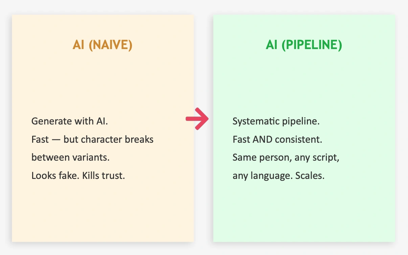The height and width of the screenshot is (255, 408).
Task: Click the "Systematic pipeline." text line
Action: tap(276, 121)
